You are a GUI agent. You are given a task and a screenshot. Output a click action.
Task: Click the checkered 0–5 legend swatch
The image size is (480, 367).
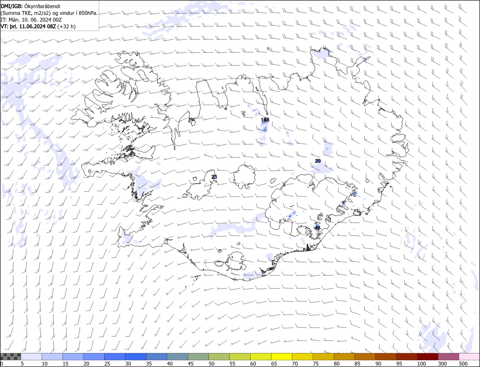click(11, 356)
